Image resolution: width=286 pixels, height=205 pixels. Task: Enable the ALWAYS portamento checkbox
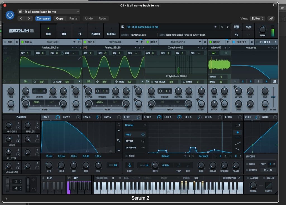(x=248, y=178)
